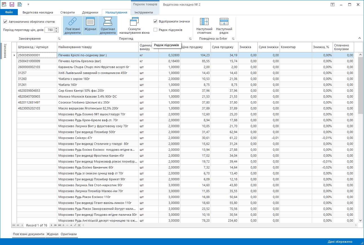
Task: Click the post edit checkmark in navigator
Action: point(75,225)
